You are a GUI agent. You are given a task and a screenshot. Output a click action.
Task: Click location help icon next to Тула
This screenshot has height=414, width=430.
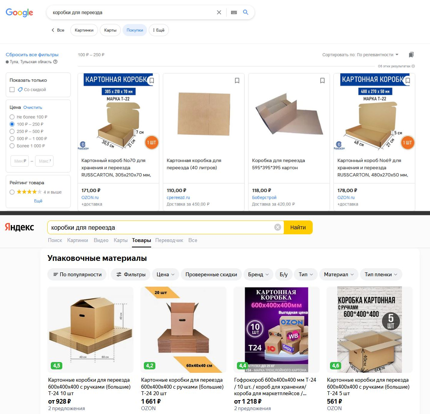pyautogui.click(x=55, y=62)
